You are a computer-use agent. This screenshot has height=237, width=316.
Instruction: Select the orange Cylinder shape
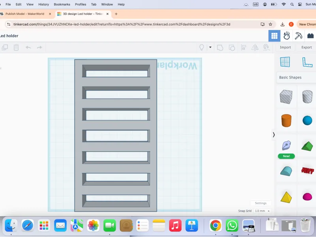tap(286, 120)
